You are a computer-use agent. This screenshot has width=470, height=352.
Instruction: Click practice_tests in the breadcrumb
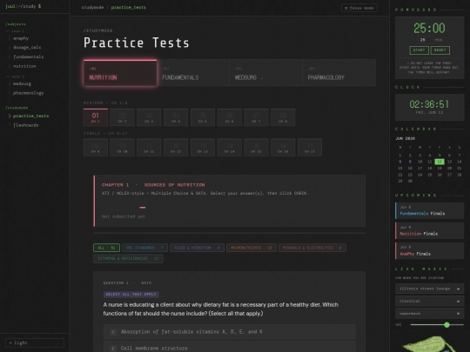coord(128,8)
